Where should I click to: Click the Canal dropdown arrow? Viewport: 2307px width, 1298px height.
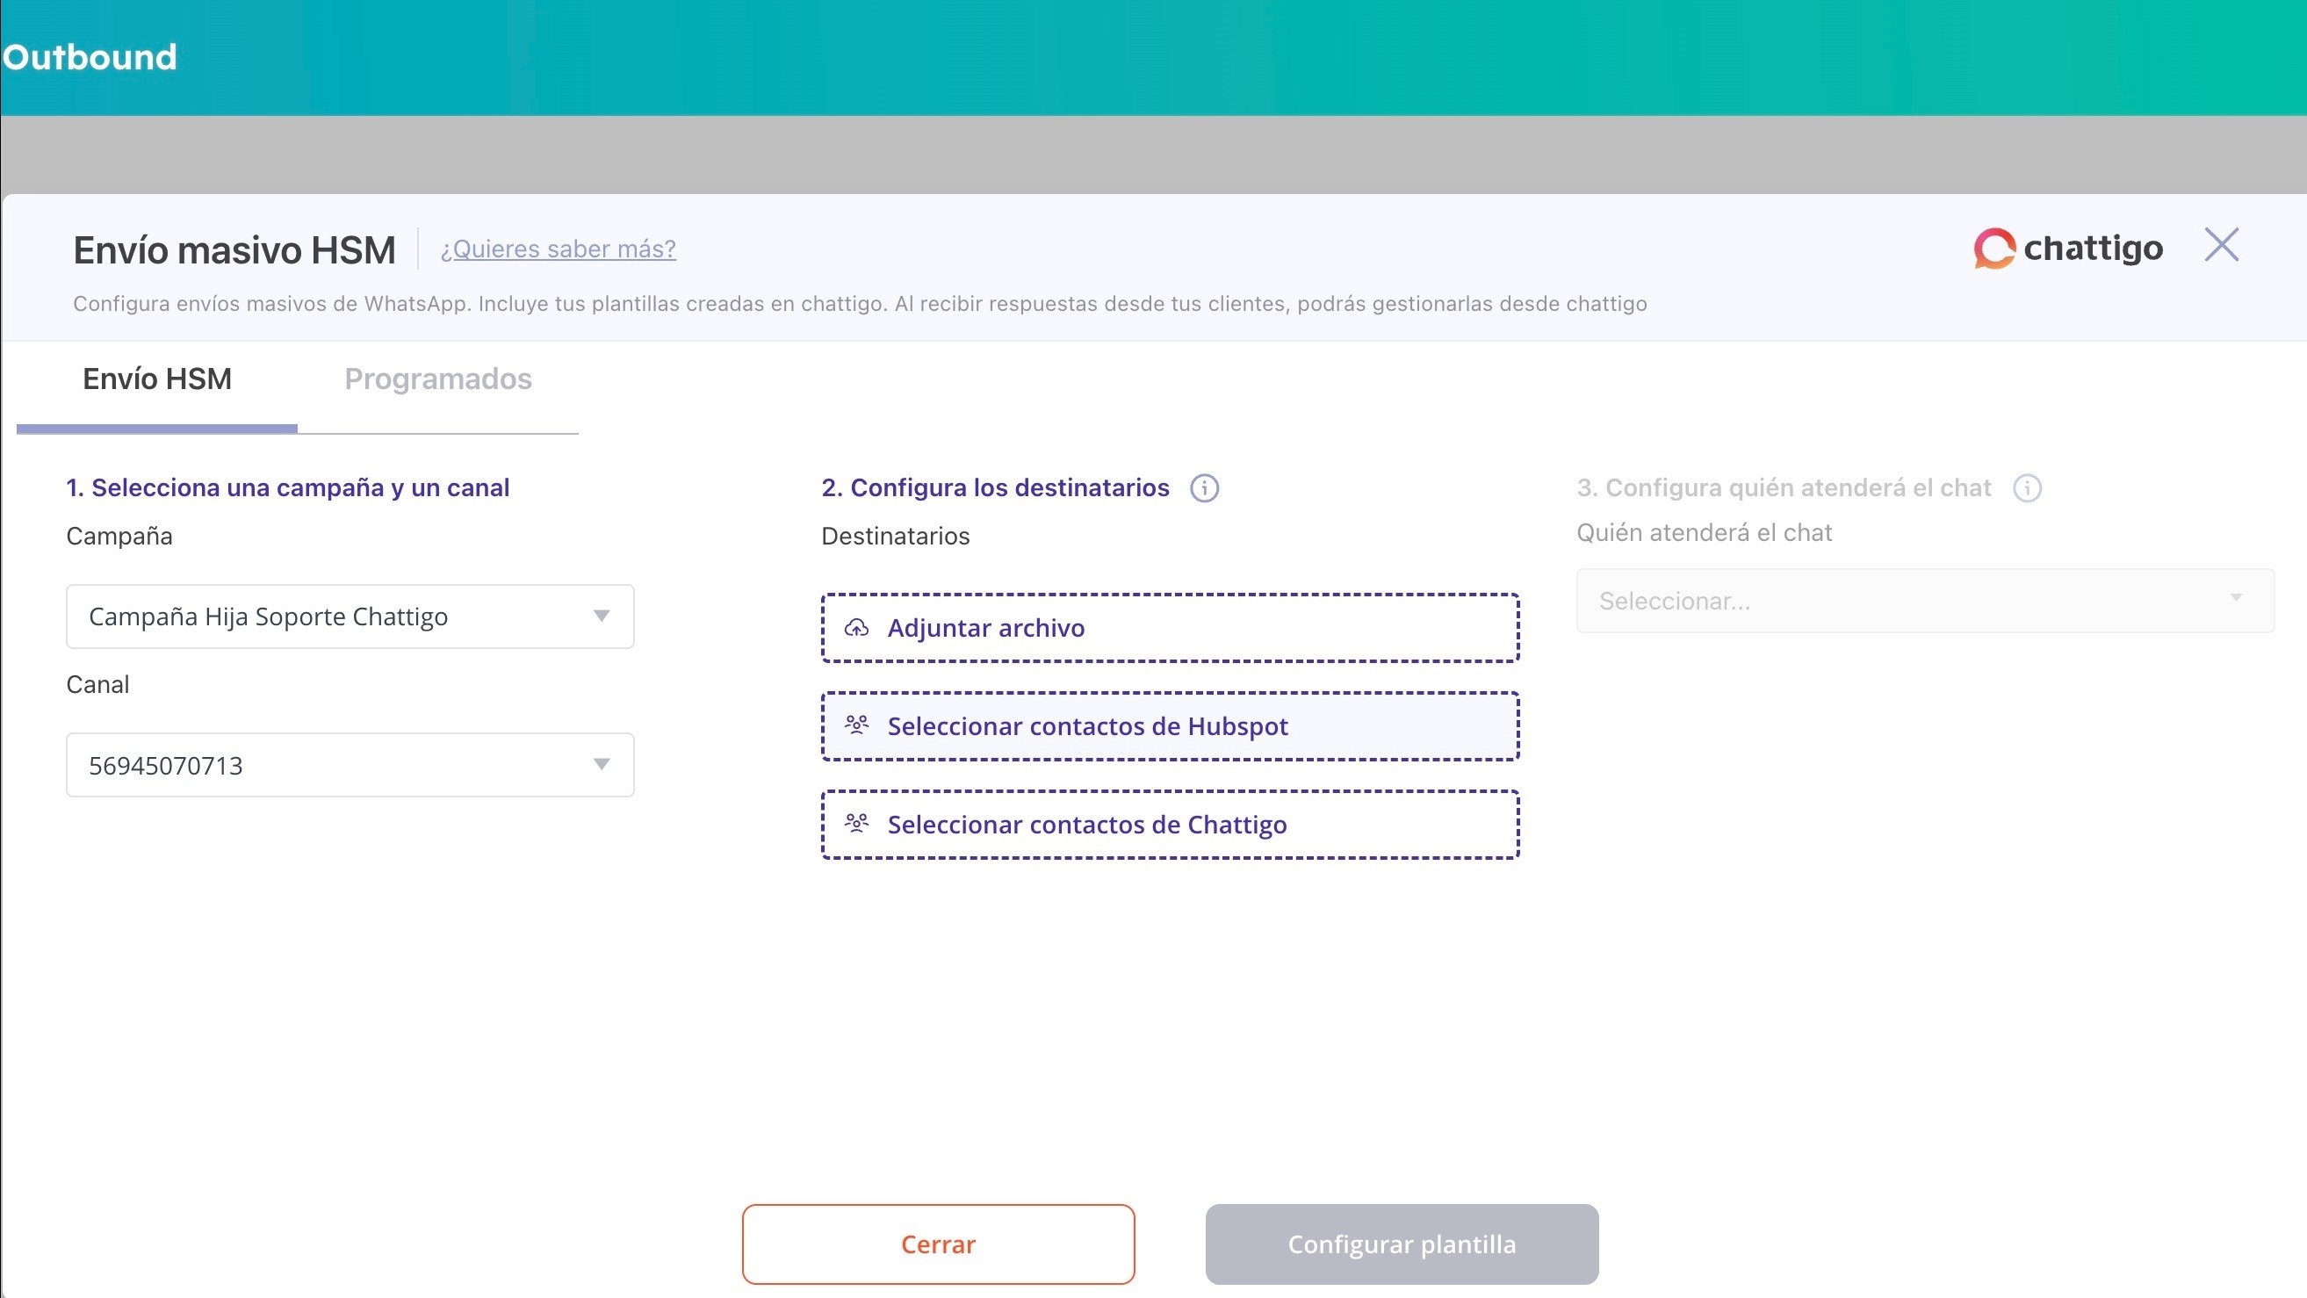click(602, 765)
